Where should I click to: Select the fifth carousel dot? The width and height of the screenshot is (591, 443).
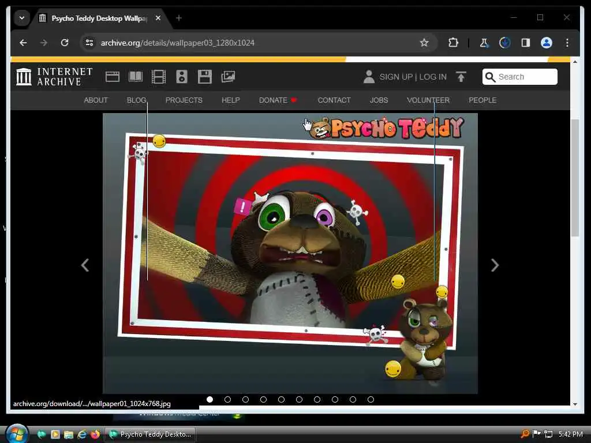point(281,399)
